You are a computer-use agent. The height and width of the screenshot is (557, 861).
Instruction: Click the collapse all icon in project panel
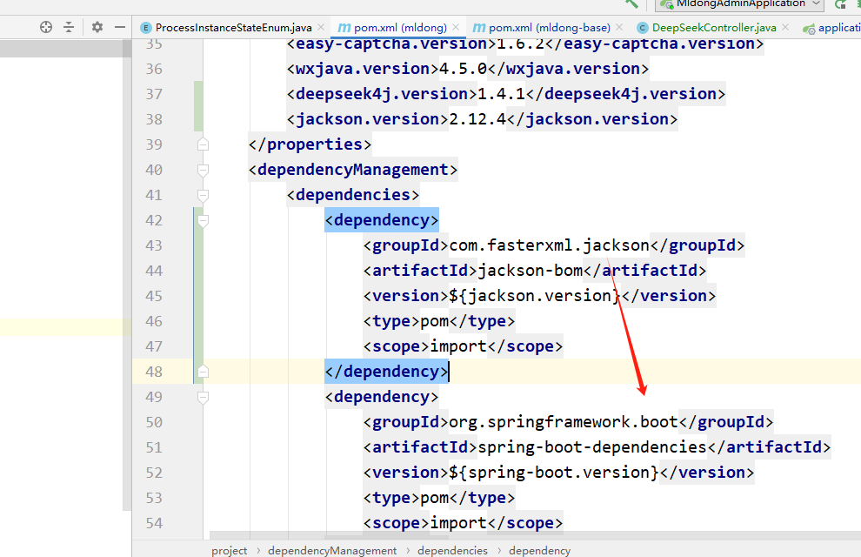point(69,27)
